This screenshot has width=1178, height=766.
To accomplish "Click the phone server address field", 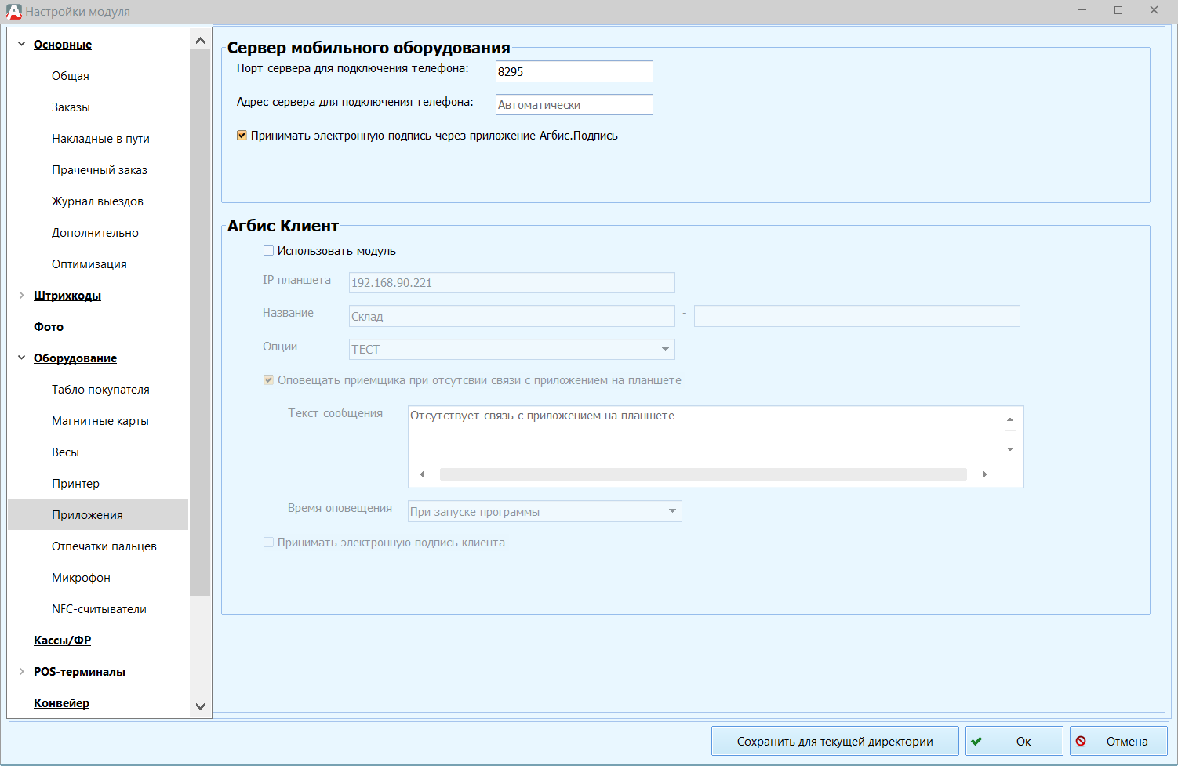I will click(x=574, y=105).
